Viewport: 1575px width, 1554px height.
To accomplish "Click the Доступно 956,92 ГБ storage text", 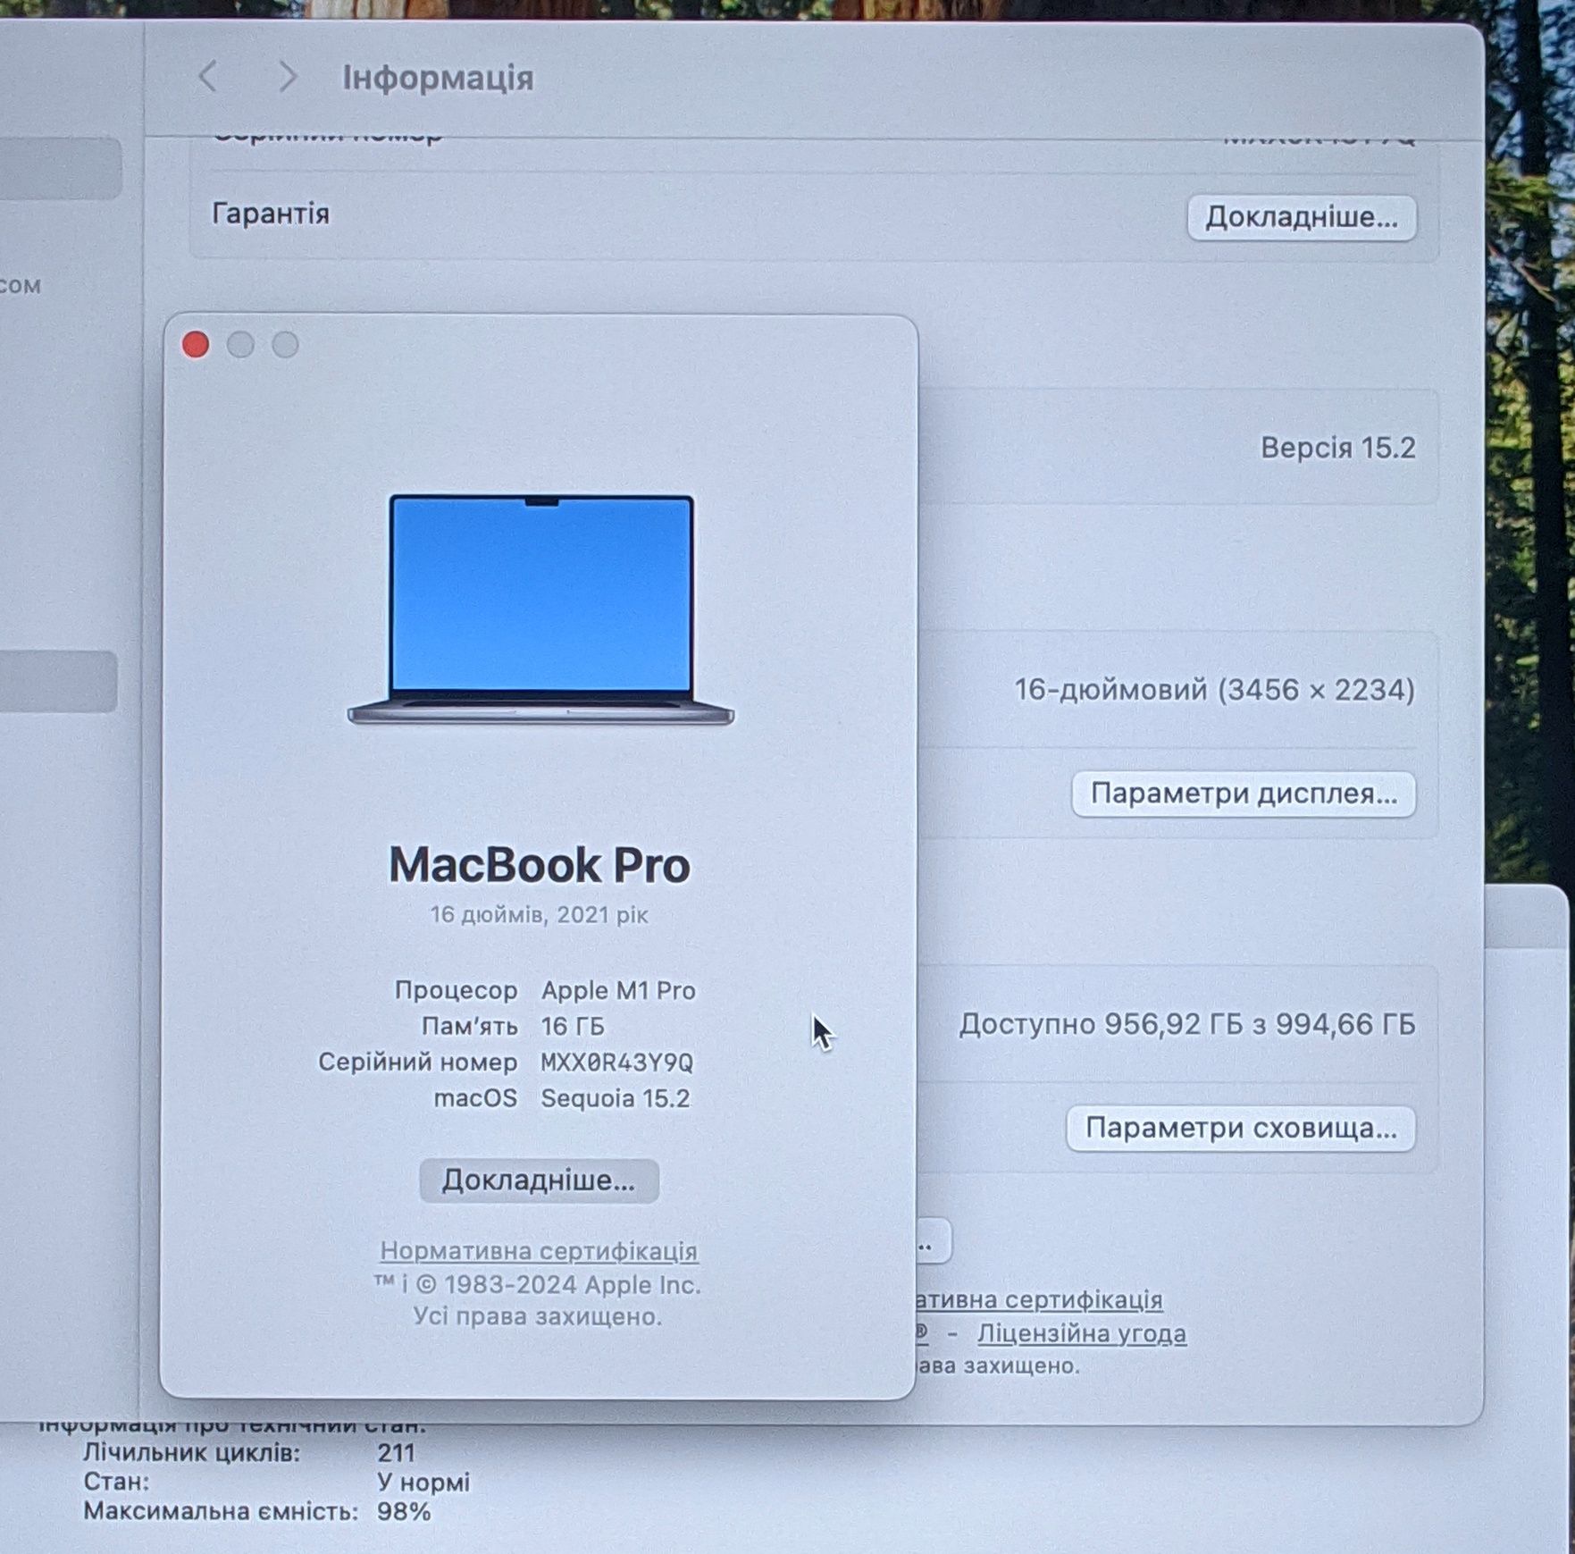I will (1187, 1024).
